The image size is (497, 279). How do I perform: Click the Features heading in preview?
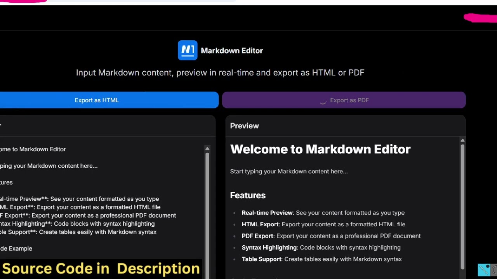click(x=248, y=195)
